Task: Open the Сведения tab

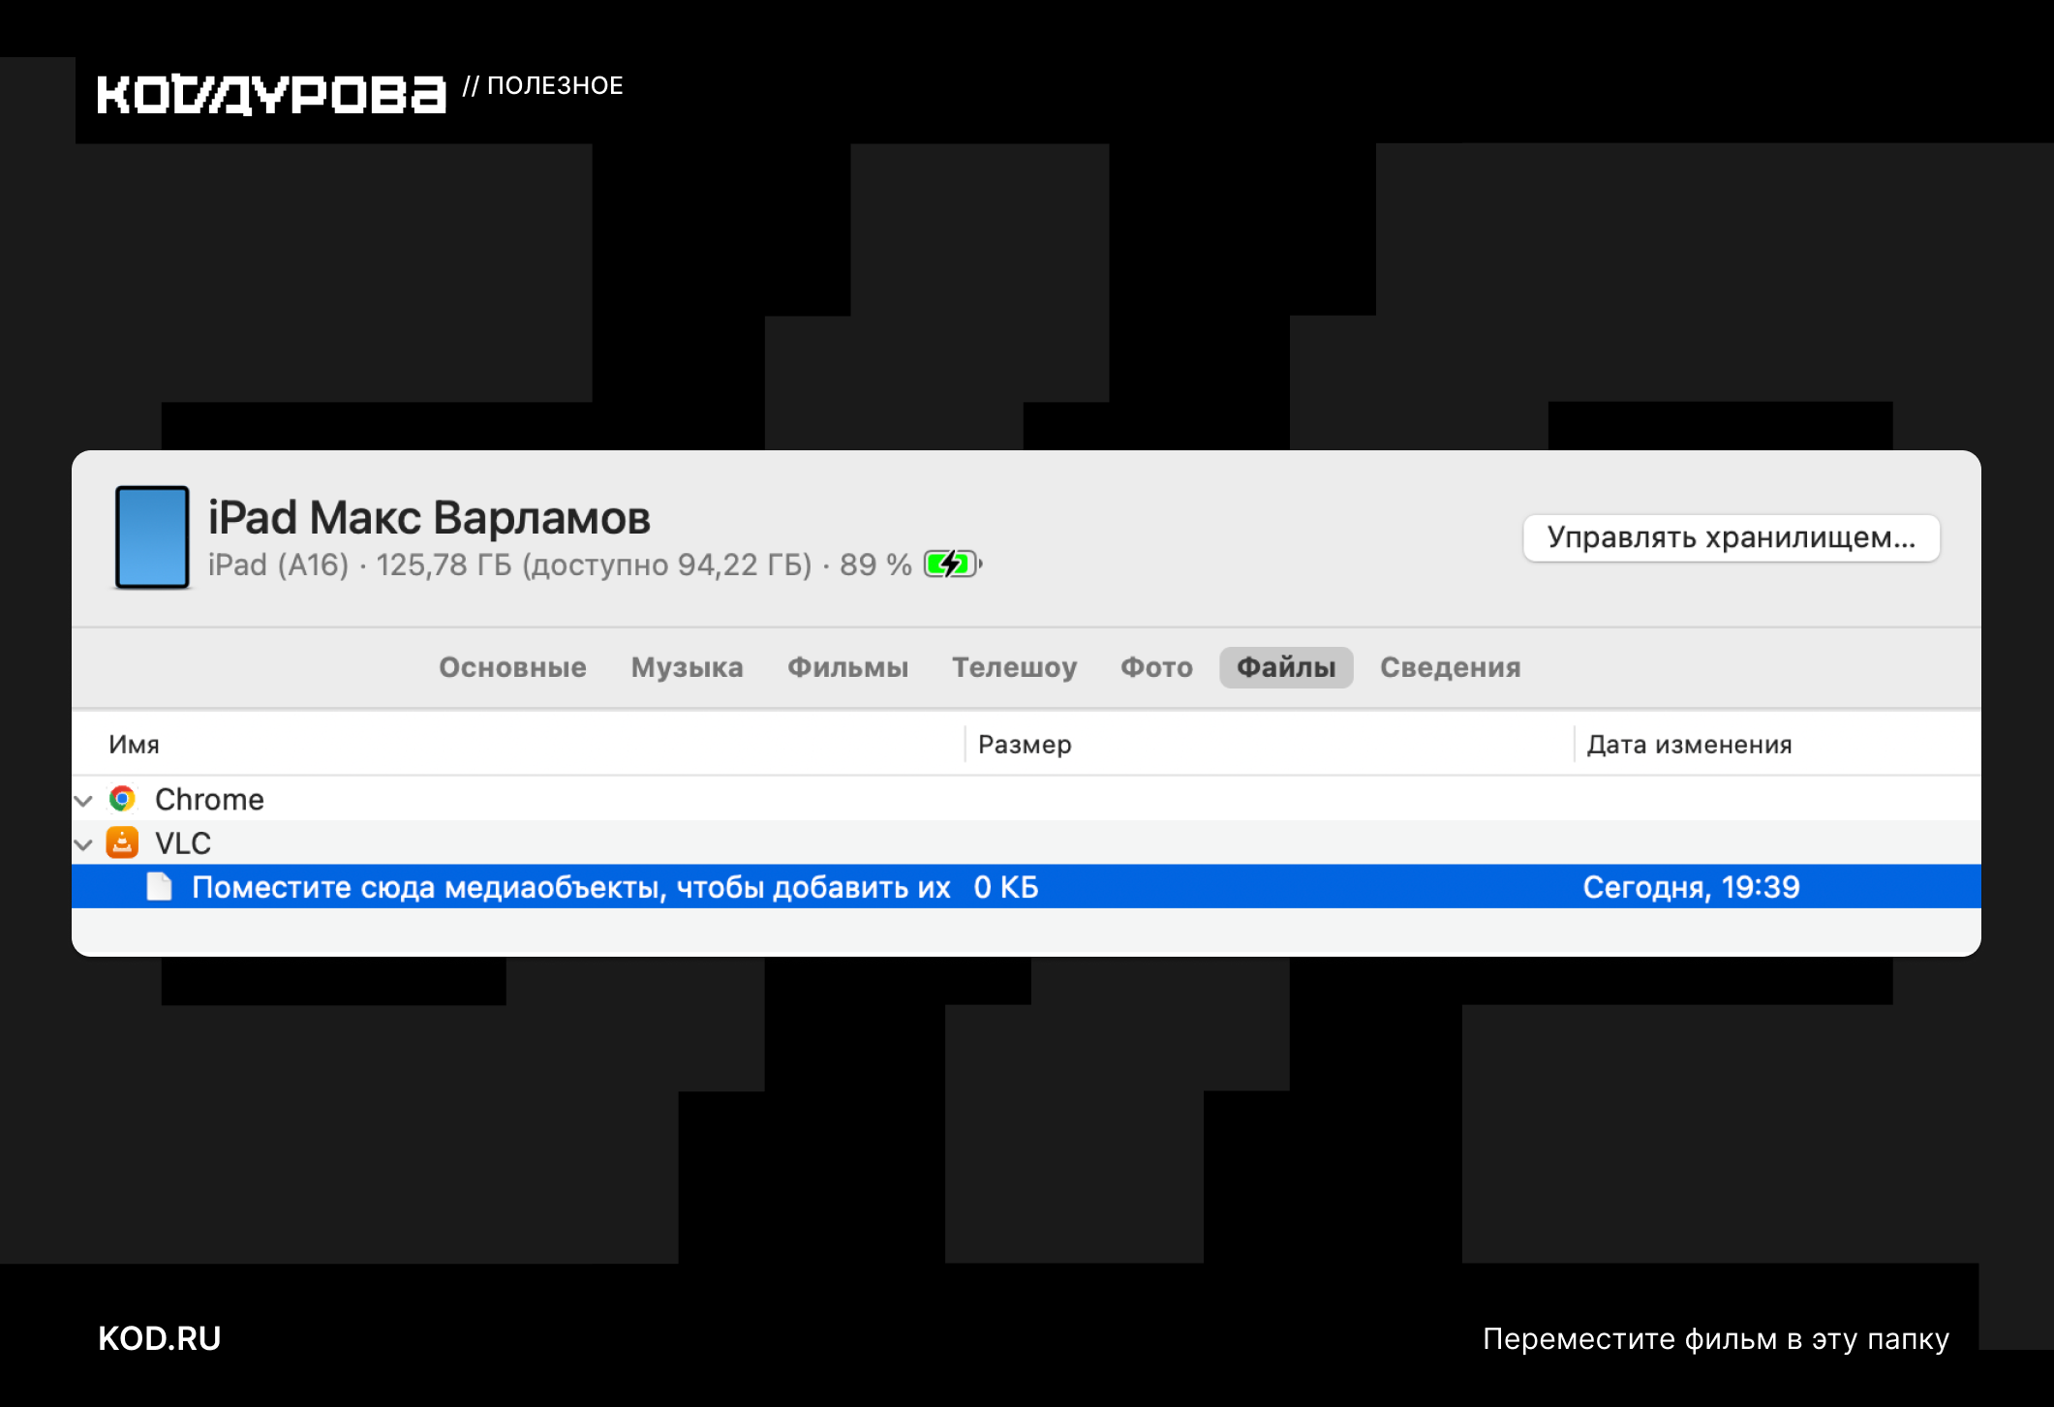Action: tap(1450, 667)
